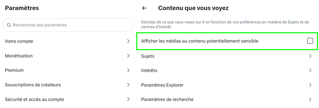Click chevron beside Sécurité et accès au compte

tap(128, 99)
